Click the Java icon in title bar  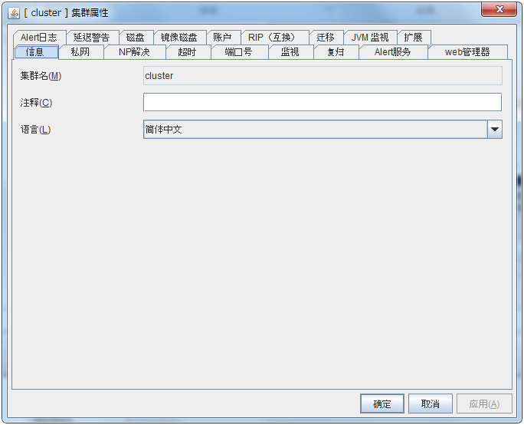point(14,12)
